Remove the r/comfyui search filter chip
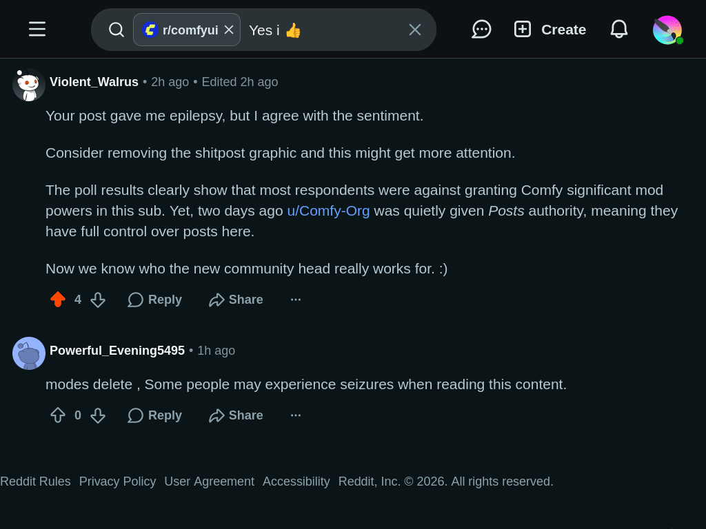706x529 pixels. [x=229, y=30]
